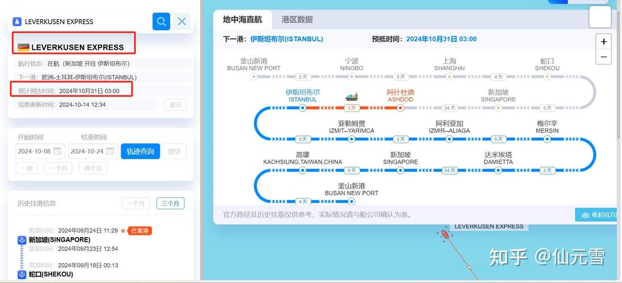The image size is (622, 283).
Task: Select the SHANGHAI port node
Action: point(449,76)
